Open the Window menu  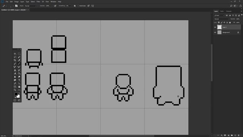(x=53, y=2)
